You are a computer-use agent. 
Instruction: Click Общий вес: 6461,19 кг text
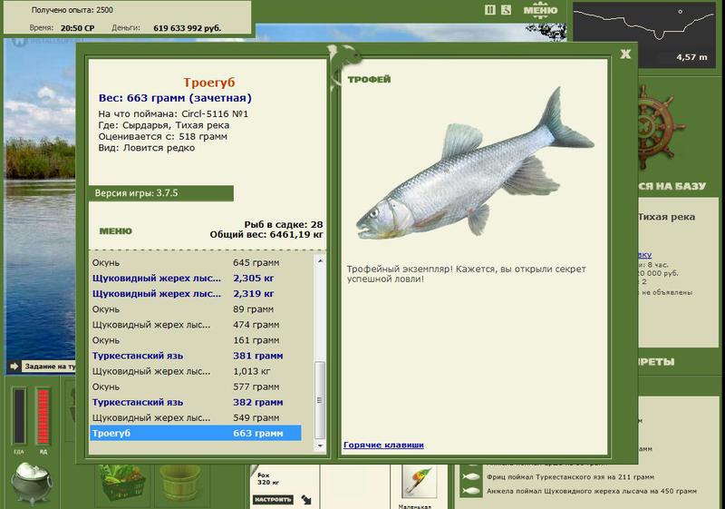[266, 235]
